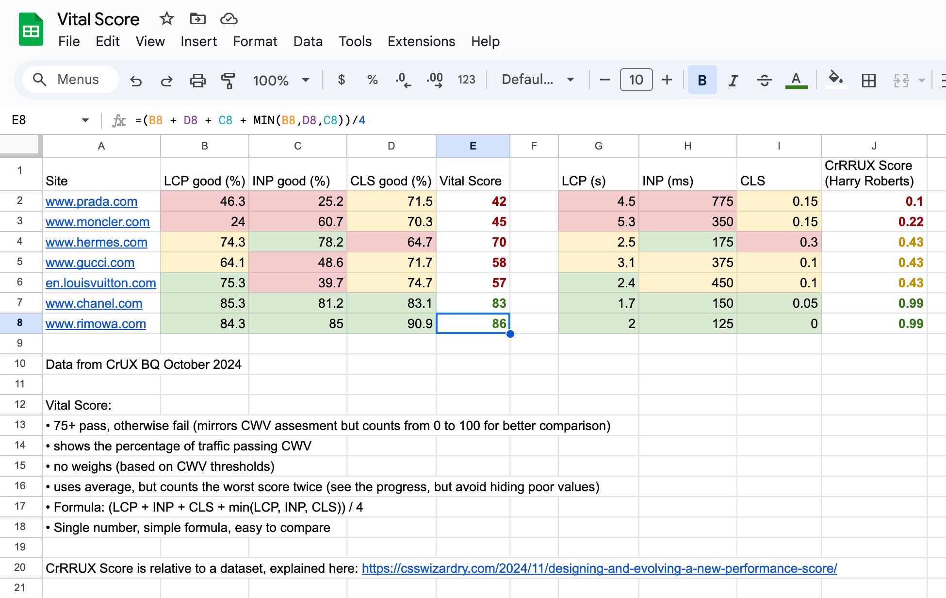
Task: Open the zoom level dropdown
Action: [x=281, y=80]
